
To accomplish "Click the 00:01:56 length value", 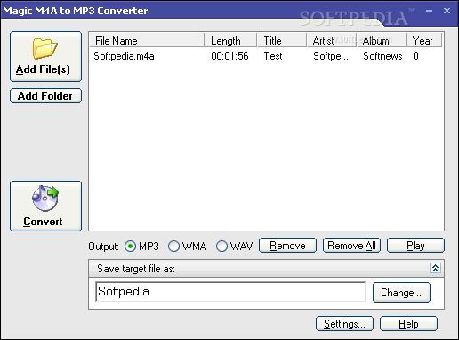I will coord(229,56).
